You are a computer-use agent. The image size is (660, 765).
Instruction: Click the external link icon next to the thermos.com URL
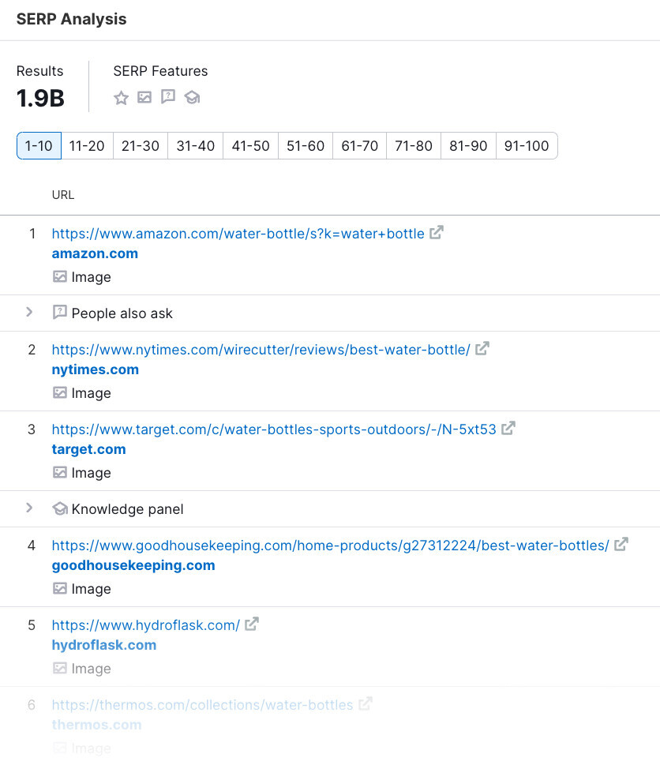(x=365, y=703)
